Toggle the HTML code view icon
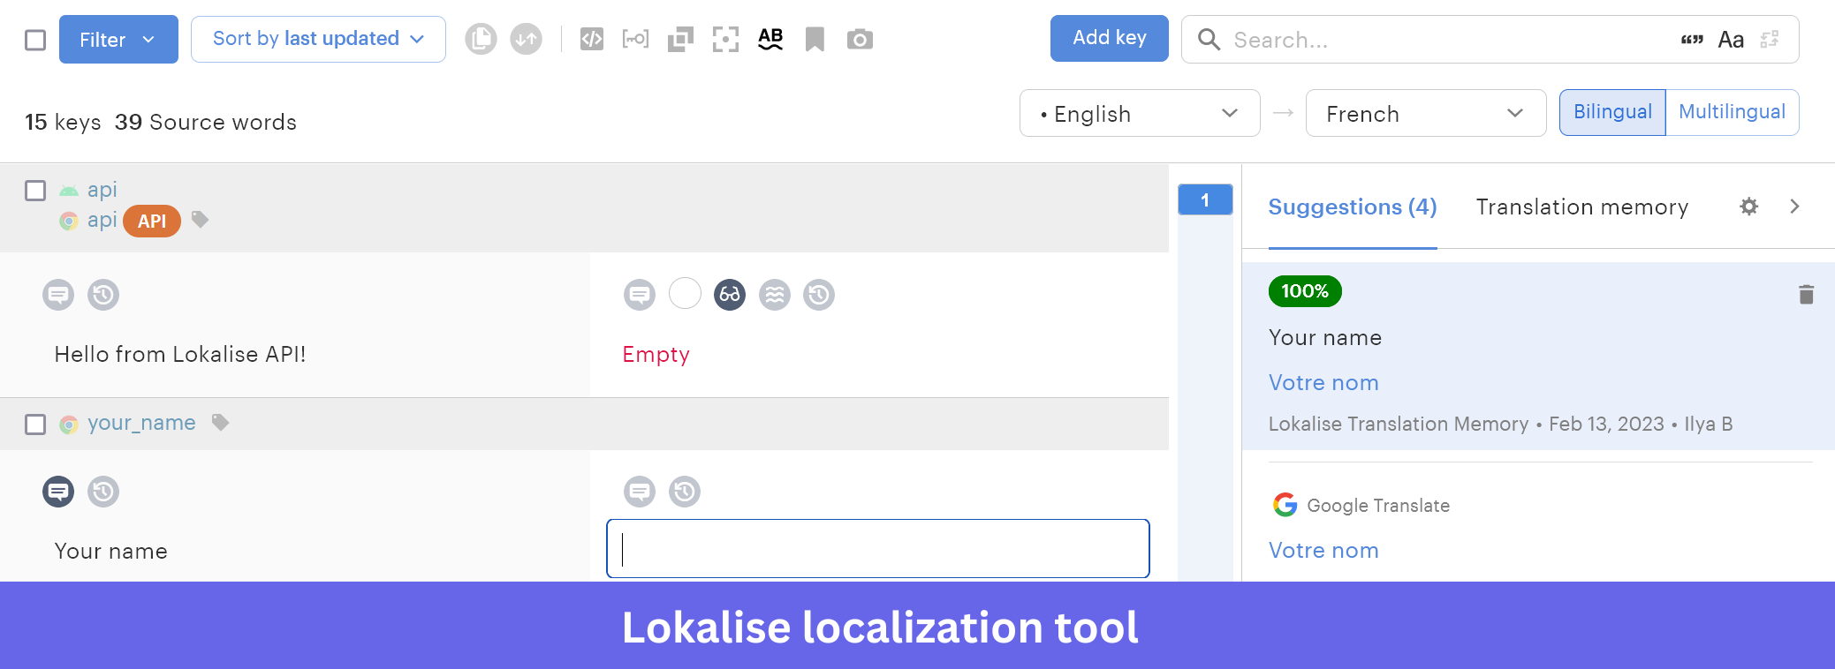Image resolution: width=1835 pixels, height=669 pixels. click(592, 39)
